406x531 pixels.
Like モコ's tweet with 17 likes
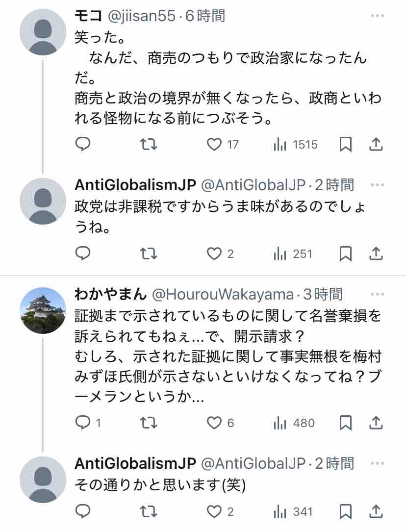(x=214, y=144)
